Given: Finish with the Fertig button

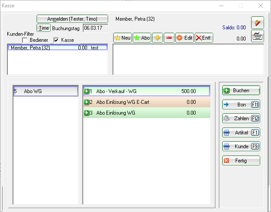Looking at the screenshot, I should [x=241, y=161].
